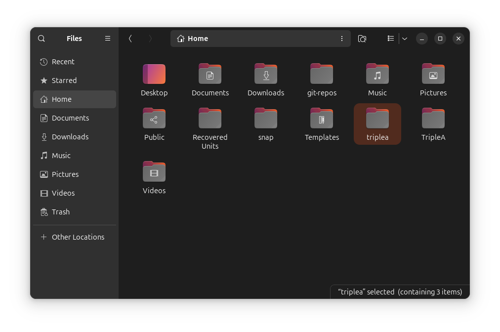Select the Music folder icon
This screenshot has width=500, height=332.
(x=377, y=74)
